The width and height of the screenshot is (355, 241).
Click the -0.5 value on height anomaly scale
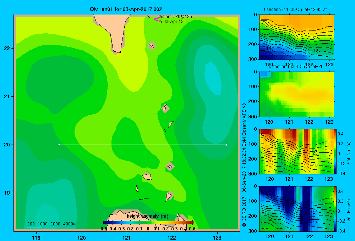pyautogui.click(x=103, y=229)
